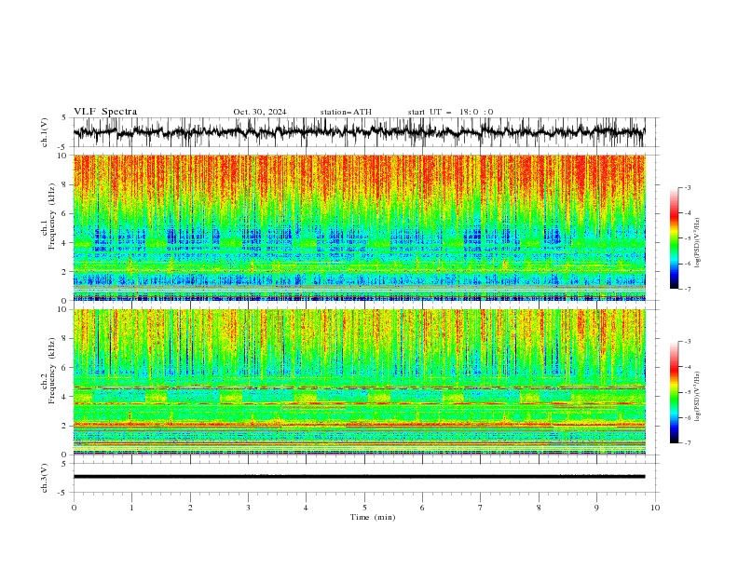The width and height of the screenshot is (738, 570).
Task: Click the ch.1 'Frequency (kHz)' axis label
Action: point(52,216)
